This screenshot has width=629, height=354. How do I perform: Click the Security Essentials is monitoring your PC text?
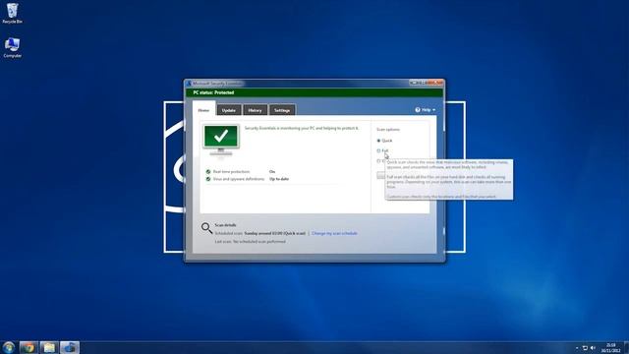[x=302, y=128]
